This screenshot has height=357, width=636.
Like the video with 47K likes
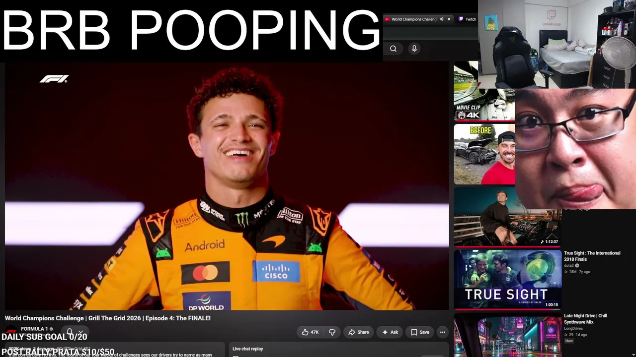click(x=310, y=332)
